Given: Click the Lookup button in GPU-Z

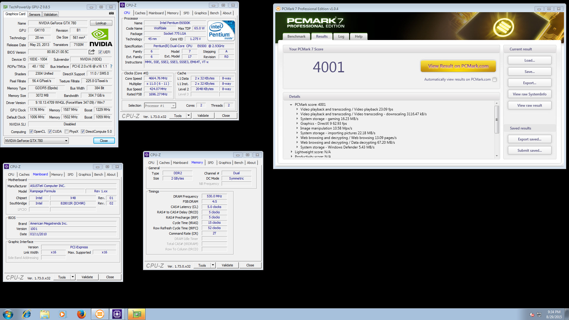Looking at the screenshot, I should 101,23.
